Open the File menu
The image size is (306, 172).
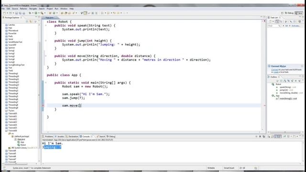tap(3, 9)
